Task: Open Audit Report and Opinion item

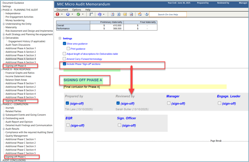Action: pyautogui.click(x=19, y=122)
